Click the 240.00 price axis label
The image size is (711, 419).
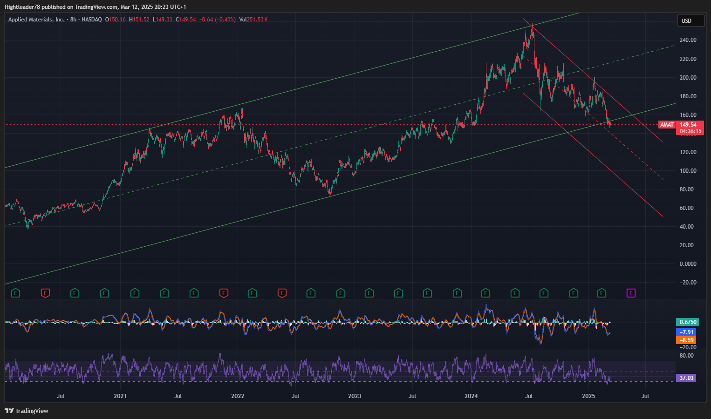tap(688, 40)
